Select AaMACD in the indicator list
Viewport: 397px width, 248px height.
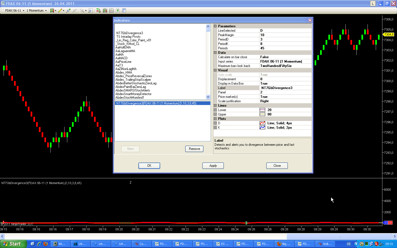(122, 58)
